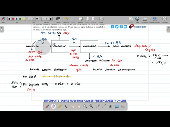The width and height of the screenshot is (170, 127).
Task: Select the Hand scroll page tool
Action: point(79,106)
